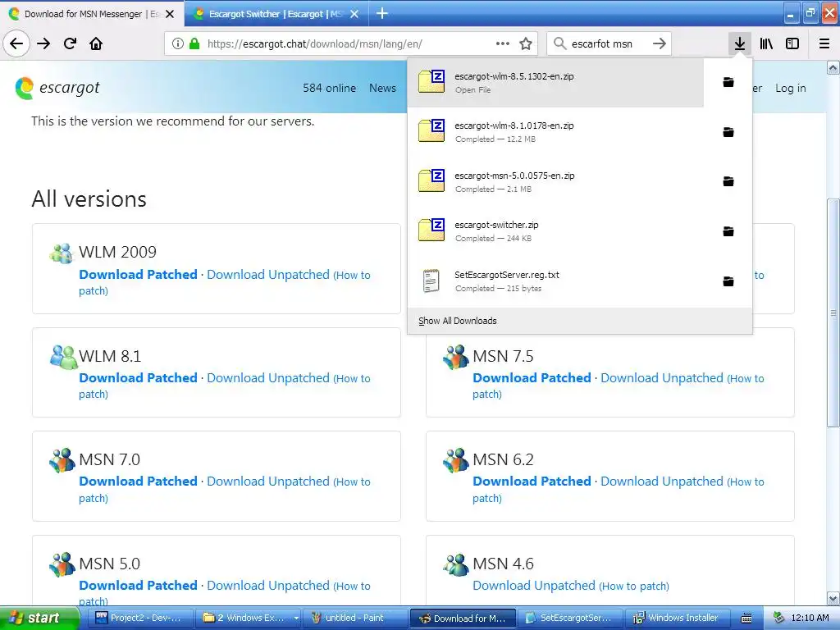Viewport: 840px width, 630px height.
Task: Click the escargot logo in site header
Action: point(57,88)
